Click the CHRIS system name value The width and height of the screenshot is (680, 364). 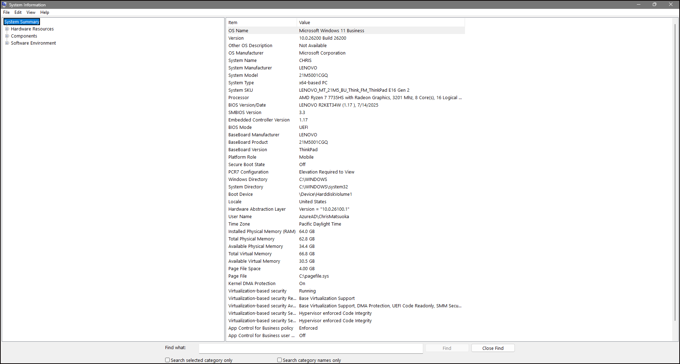[305, 61]
